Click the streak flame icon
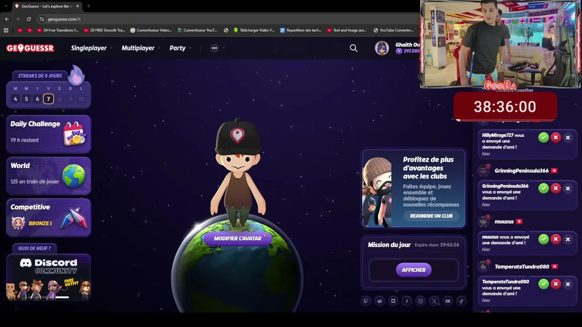This screenshot has width=582, height=327. pos(76,75)
